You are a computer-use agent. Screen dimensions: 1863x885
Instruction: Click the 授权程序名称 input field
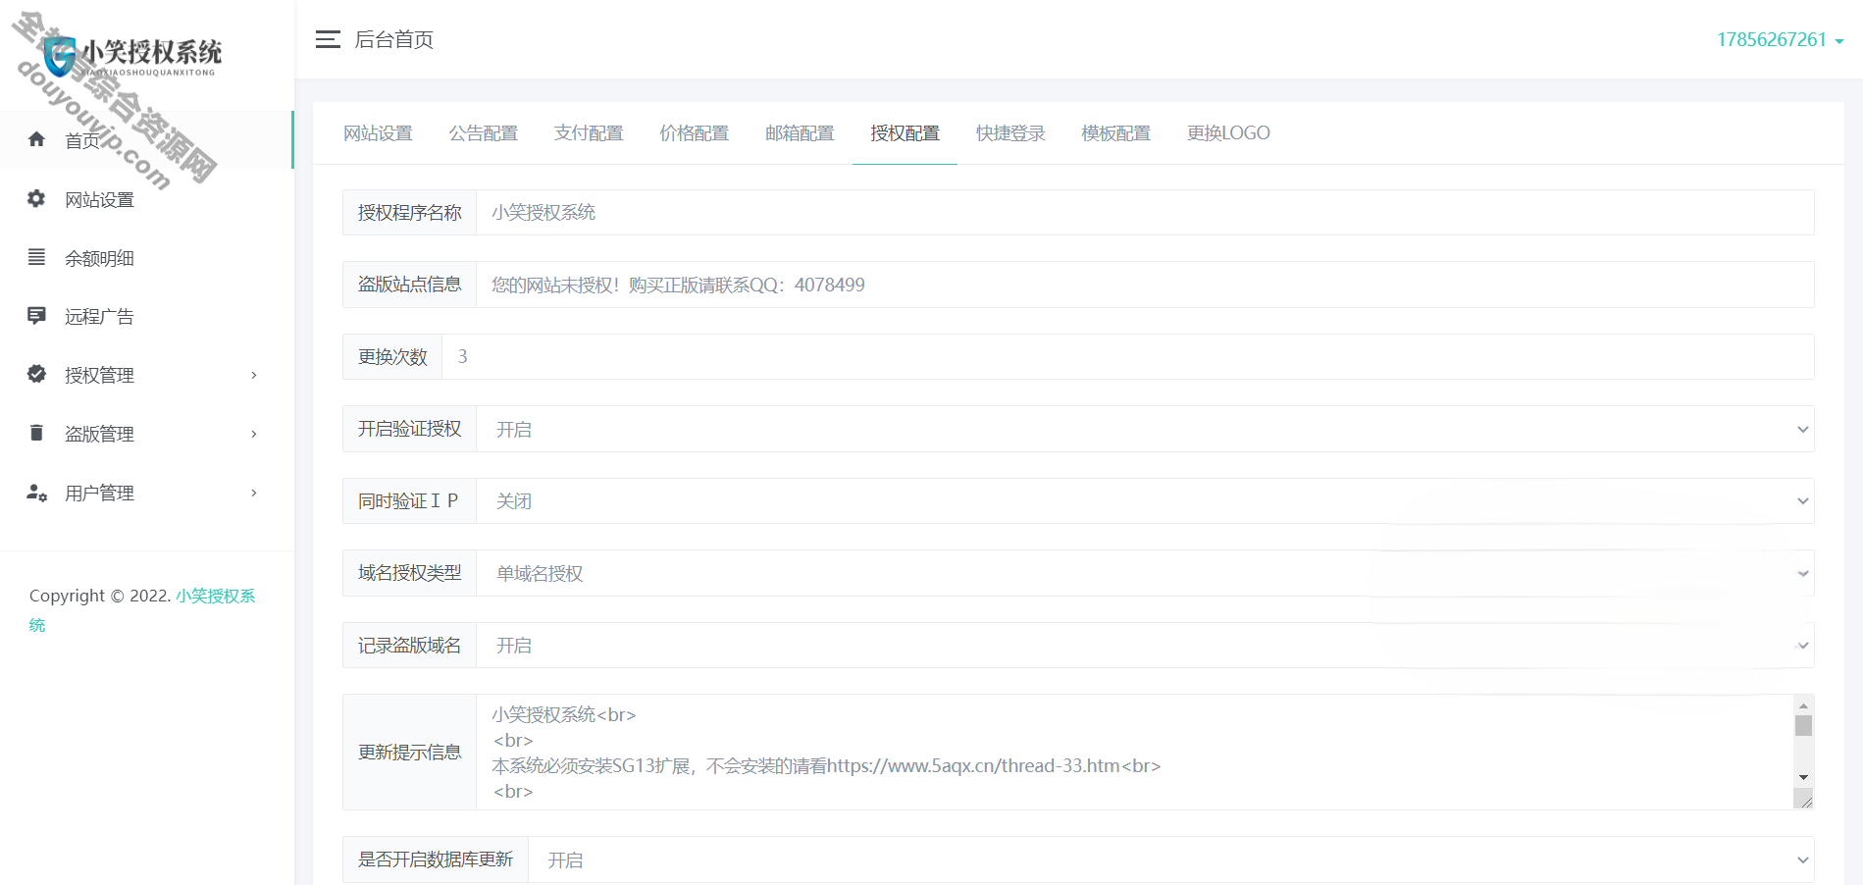[1145, 212]
